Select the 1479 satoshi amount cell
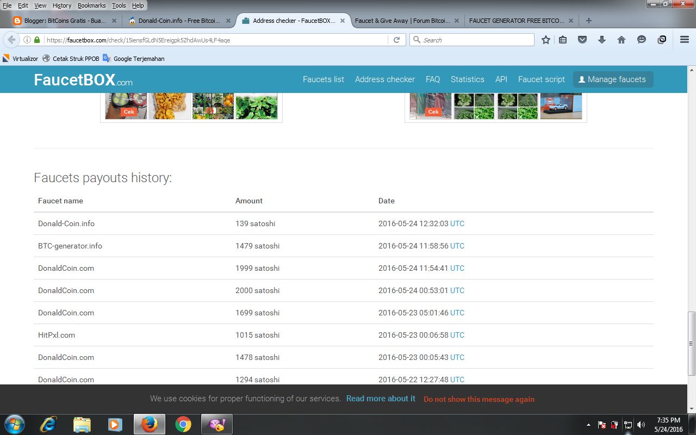This screenshot has height=435, width=696. (257, 246)
